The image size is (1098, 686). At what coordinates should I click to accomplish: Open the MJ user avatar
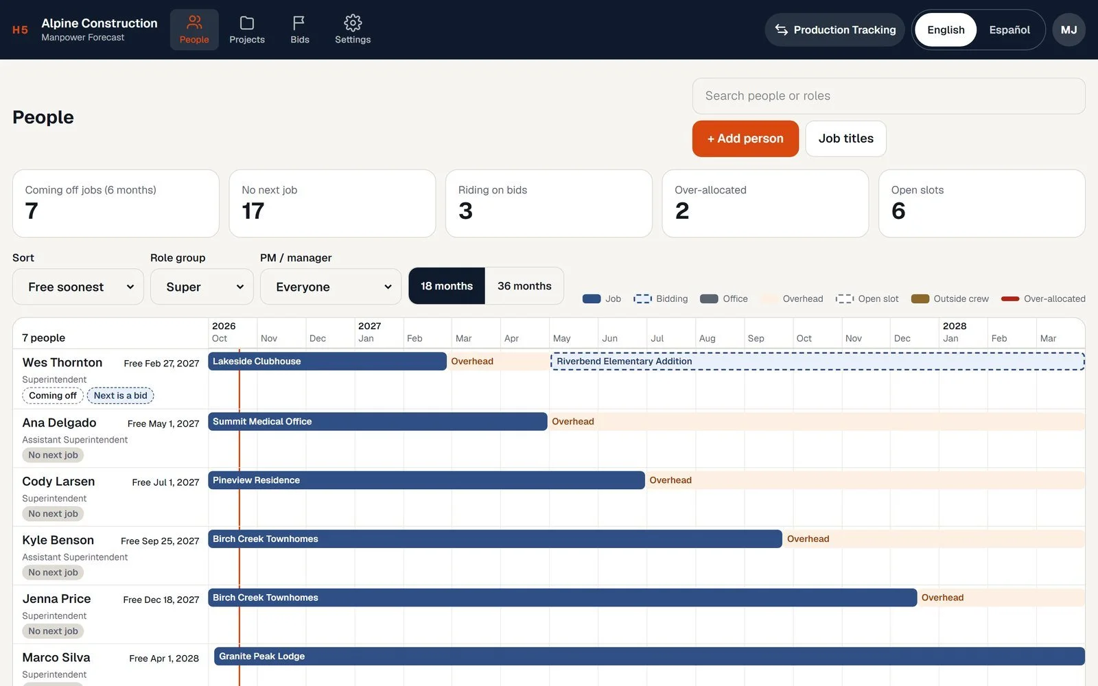(x=1068, y=29)
